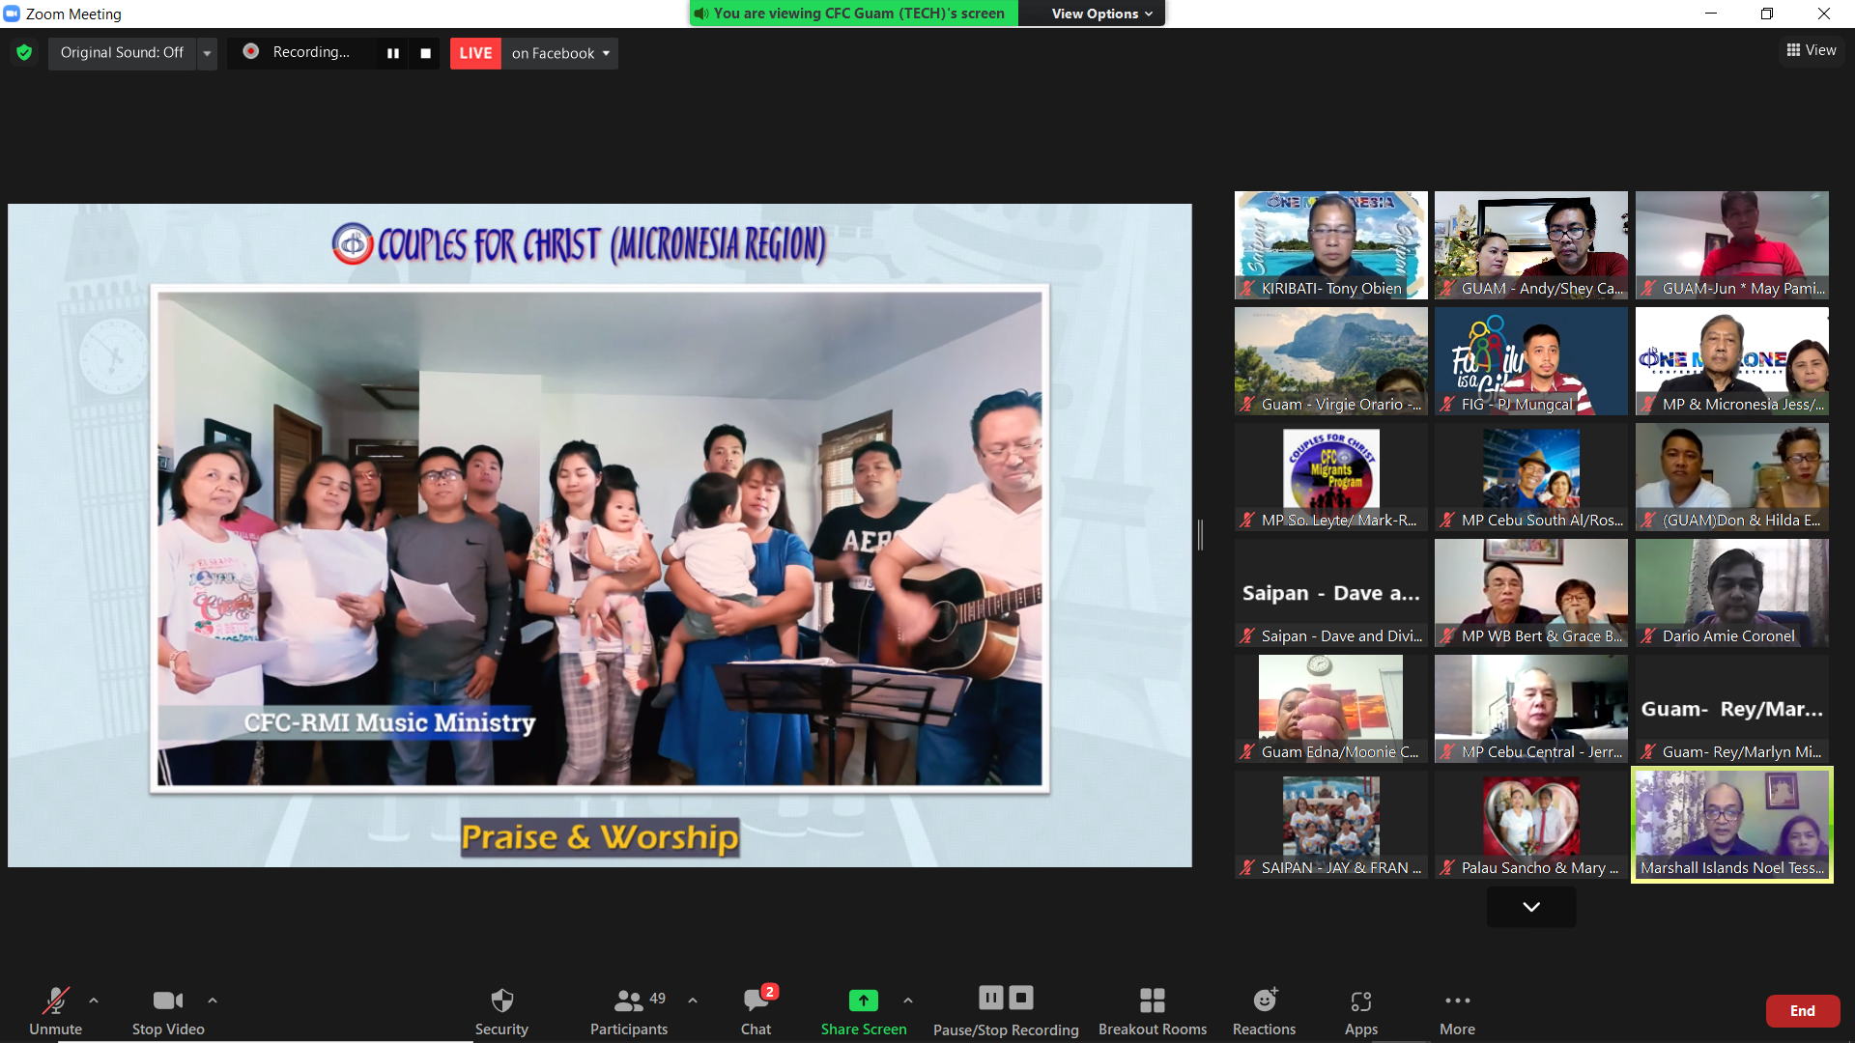The image size is (1855, 1043).
Task: Click the red End meeting button
Action: pos(1803,1010)
